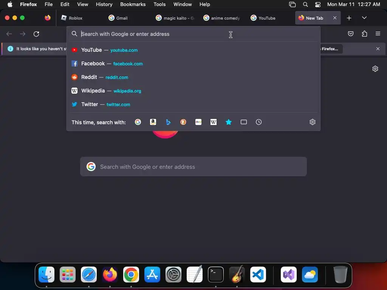The image size is (387, 290).
Task: Focus the address bar search field
Action: (193, 34)
